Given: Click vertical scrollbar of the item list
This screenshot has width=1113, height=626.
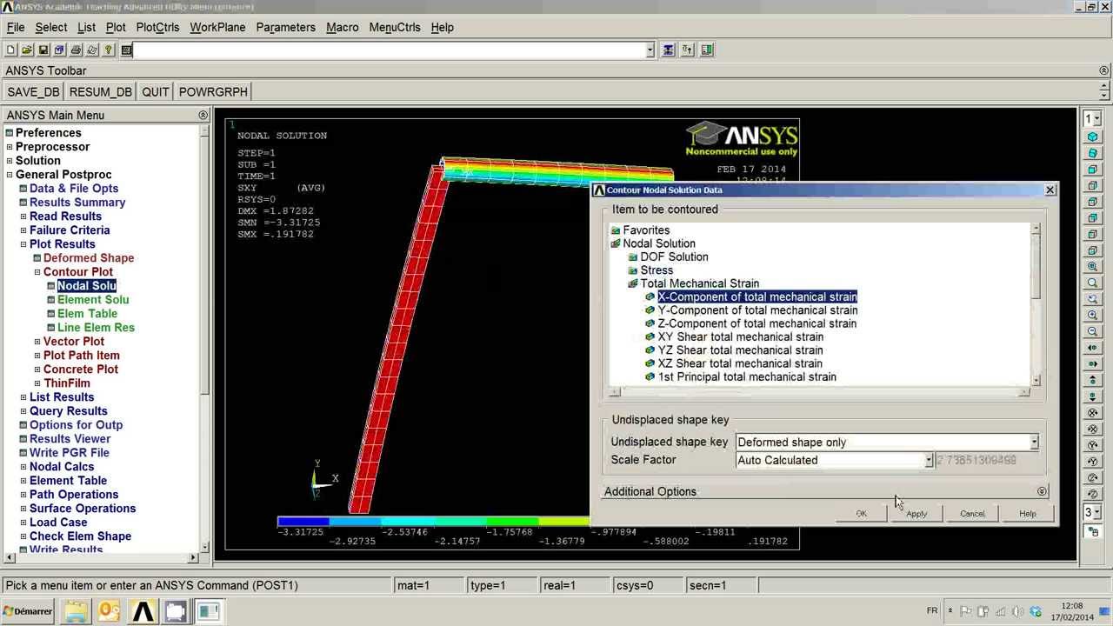Looking at the screenshot, I should click(1036, 303).
